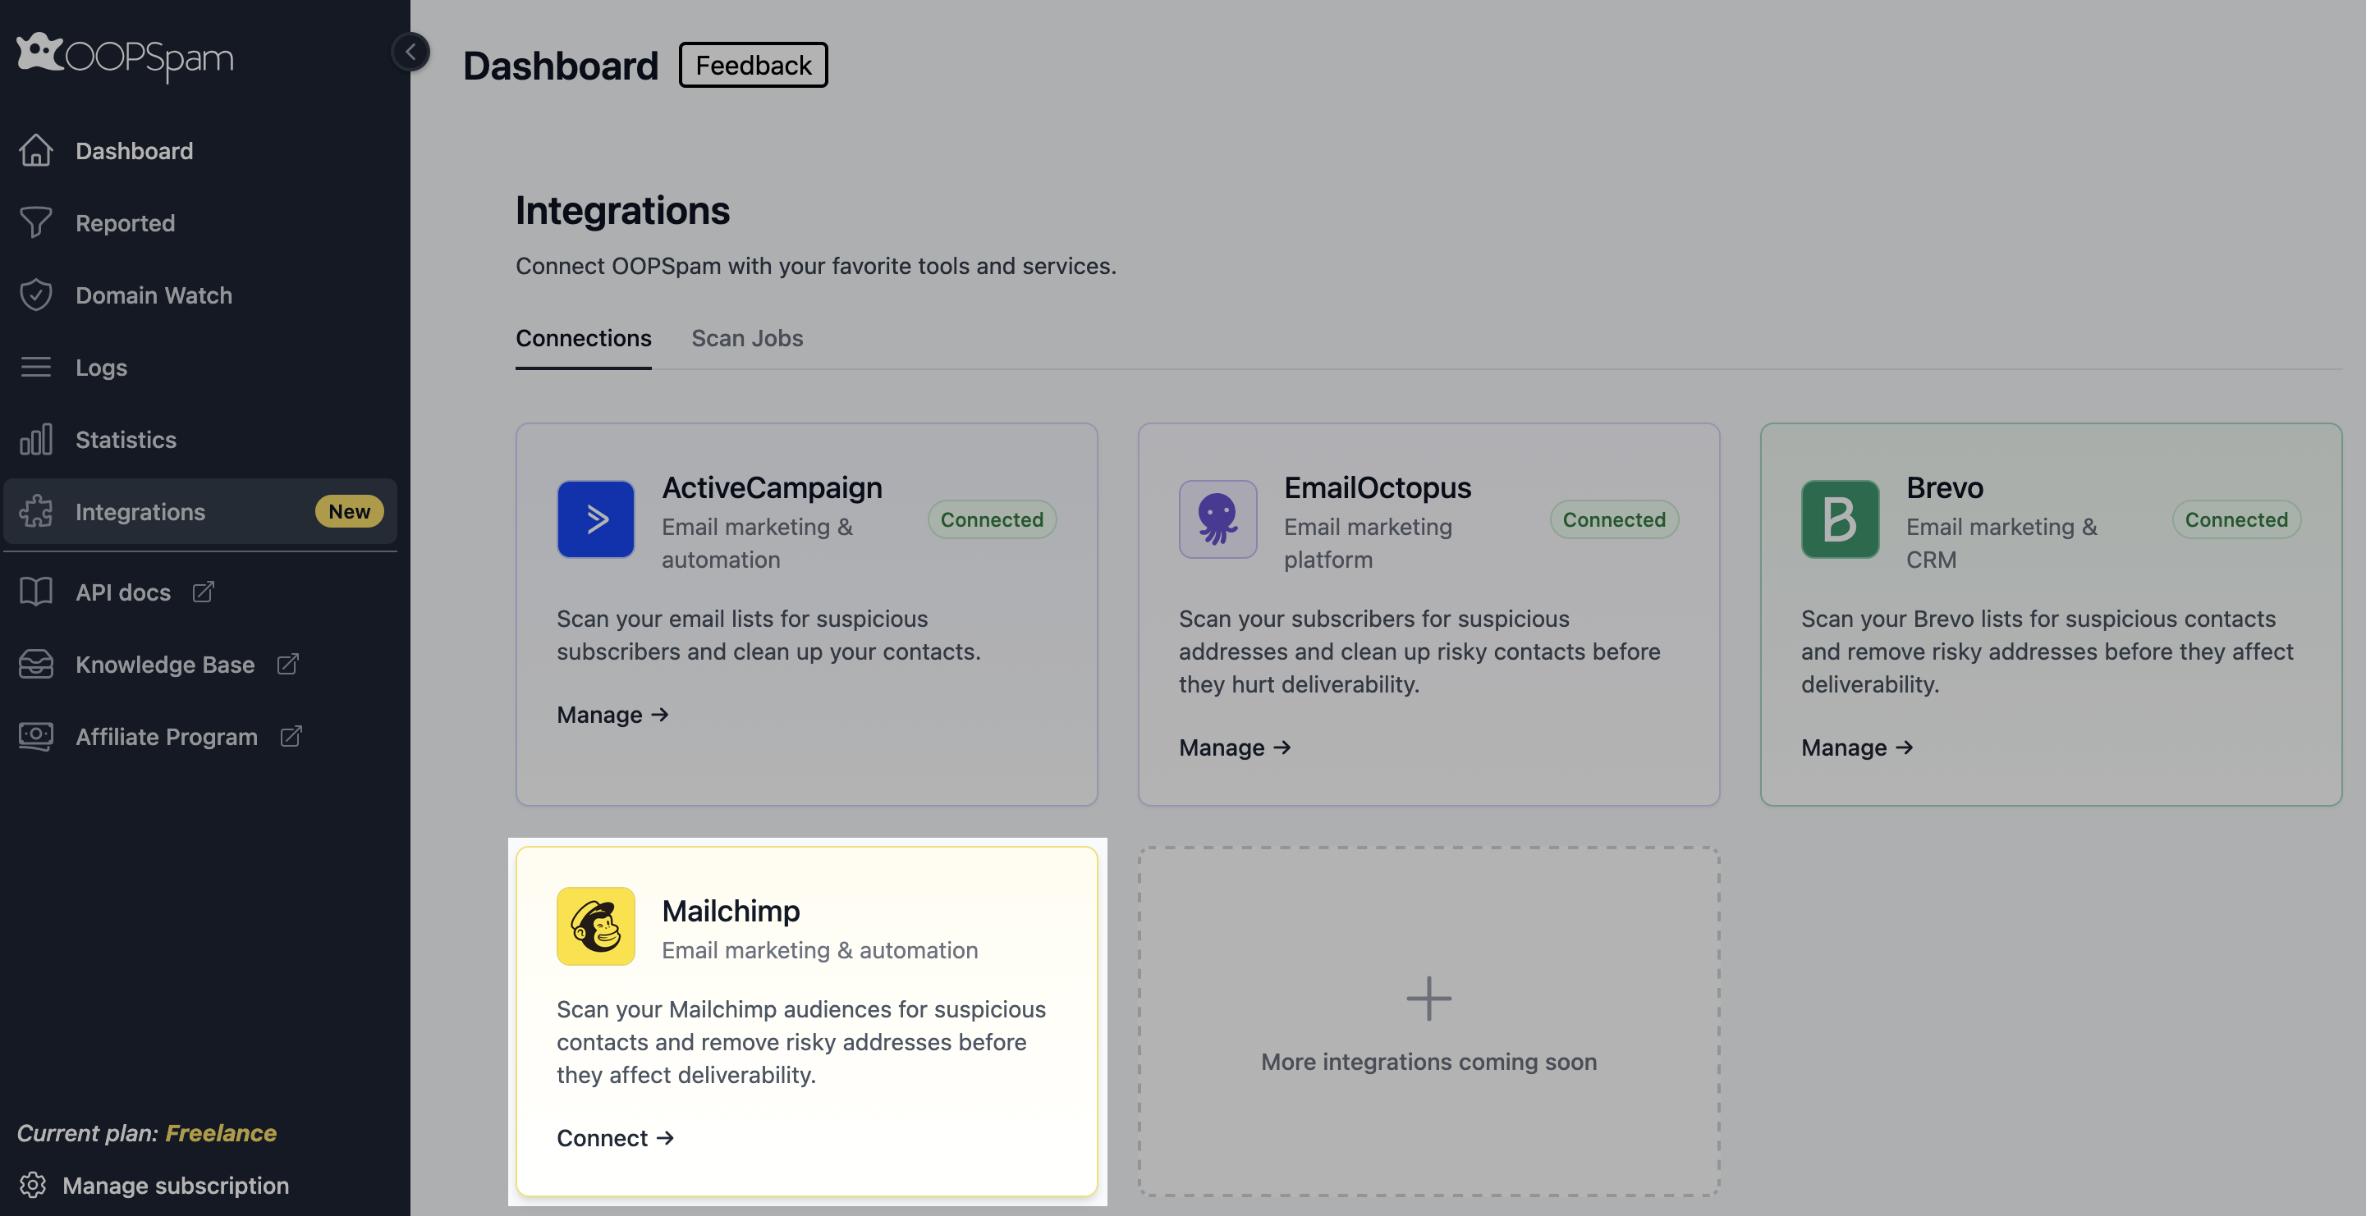Click the Integrations page heading
Image resolution: width=2366 pixels, height=1216 pixels.
click(621, 210)
